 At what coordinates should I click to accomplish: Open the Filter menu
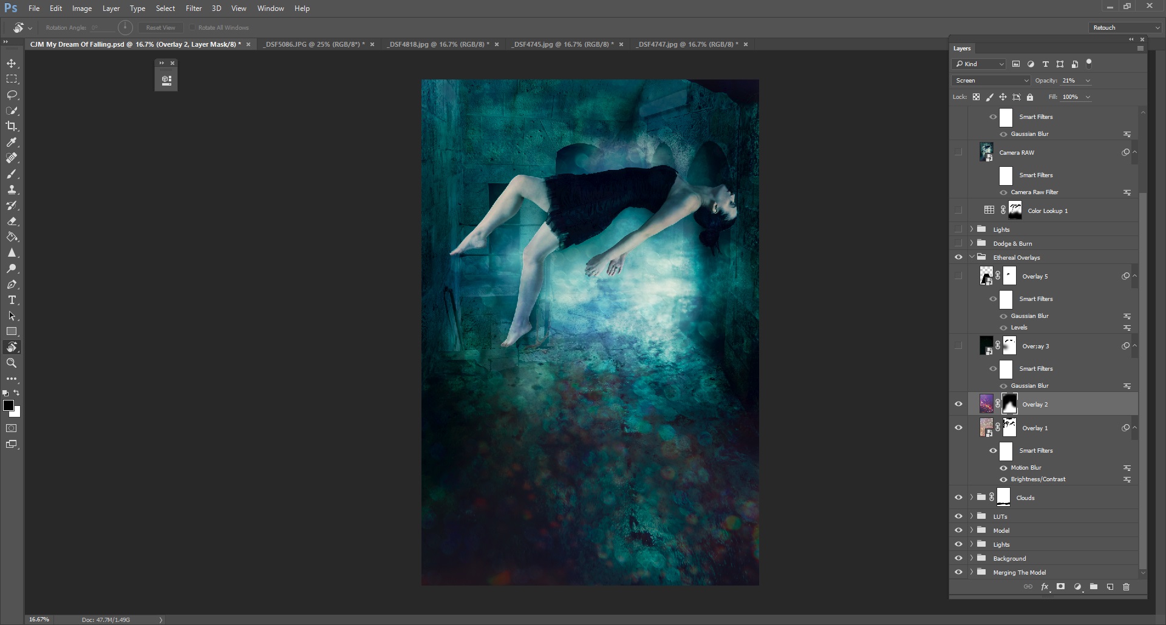tap(193, 8)
